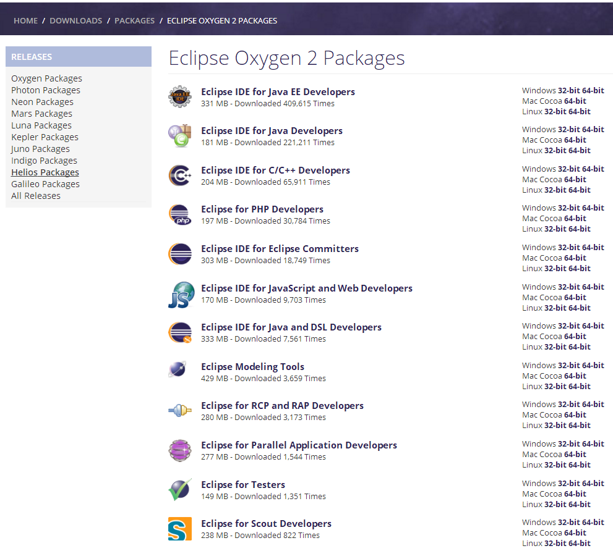Download JavaScript and Web Developers Mac 64-bit
The image size is (613, 551).
(575, 298)
